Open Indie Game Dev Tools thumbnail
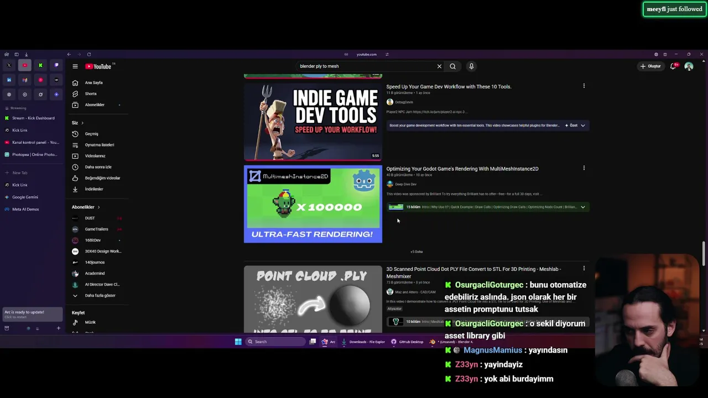Screen dimensions: 708x398 click(x=313, y=122)
